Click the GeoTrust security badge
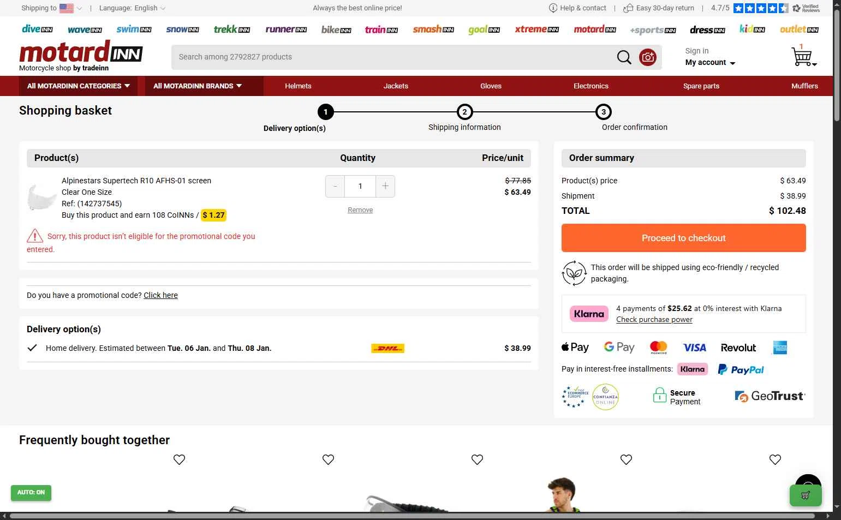841x520 pixels. (770, 396)
